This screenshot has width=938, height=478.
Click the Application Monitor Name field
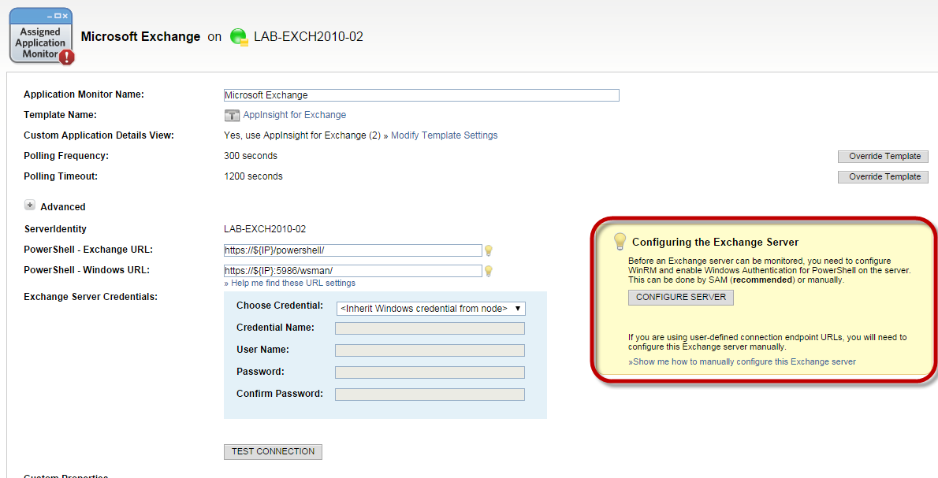tap(421, 95)
